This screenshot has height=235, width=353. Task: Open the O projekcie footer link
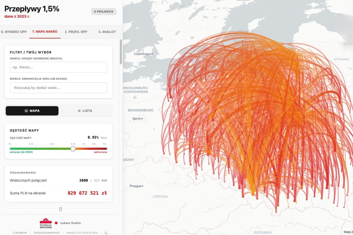pos(20,233)
